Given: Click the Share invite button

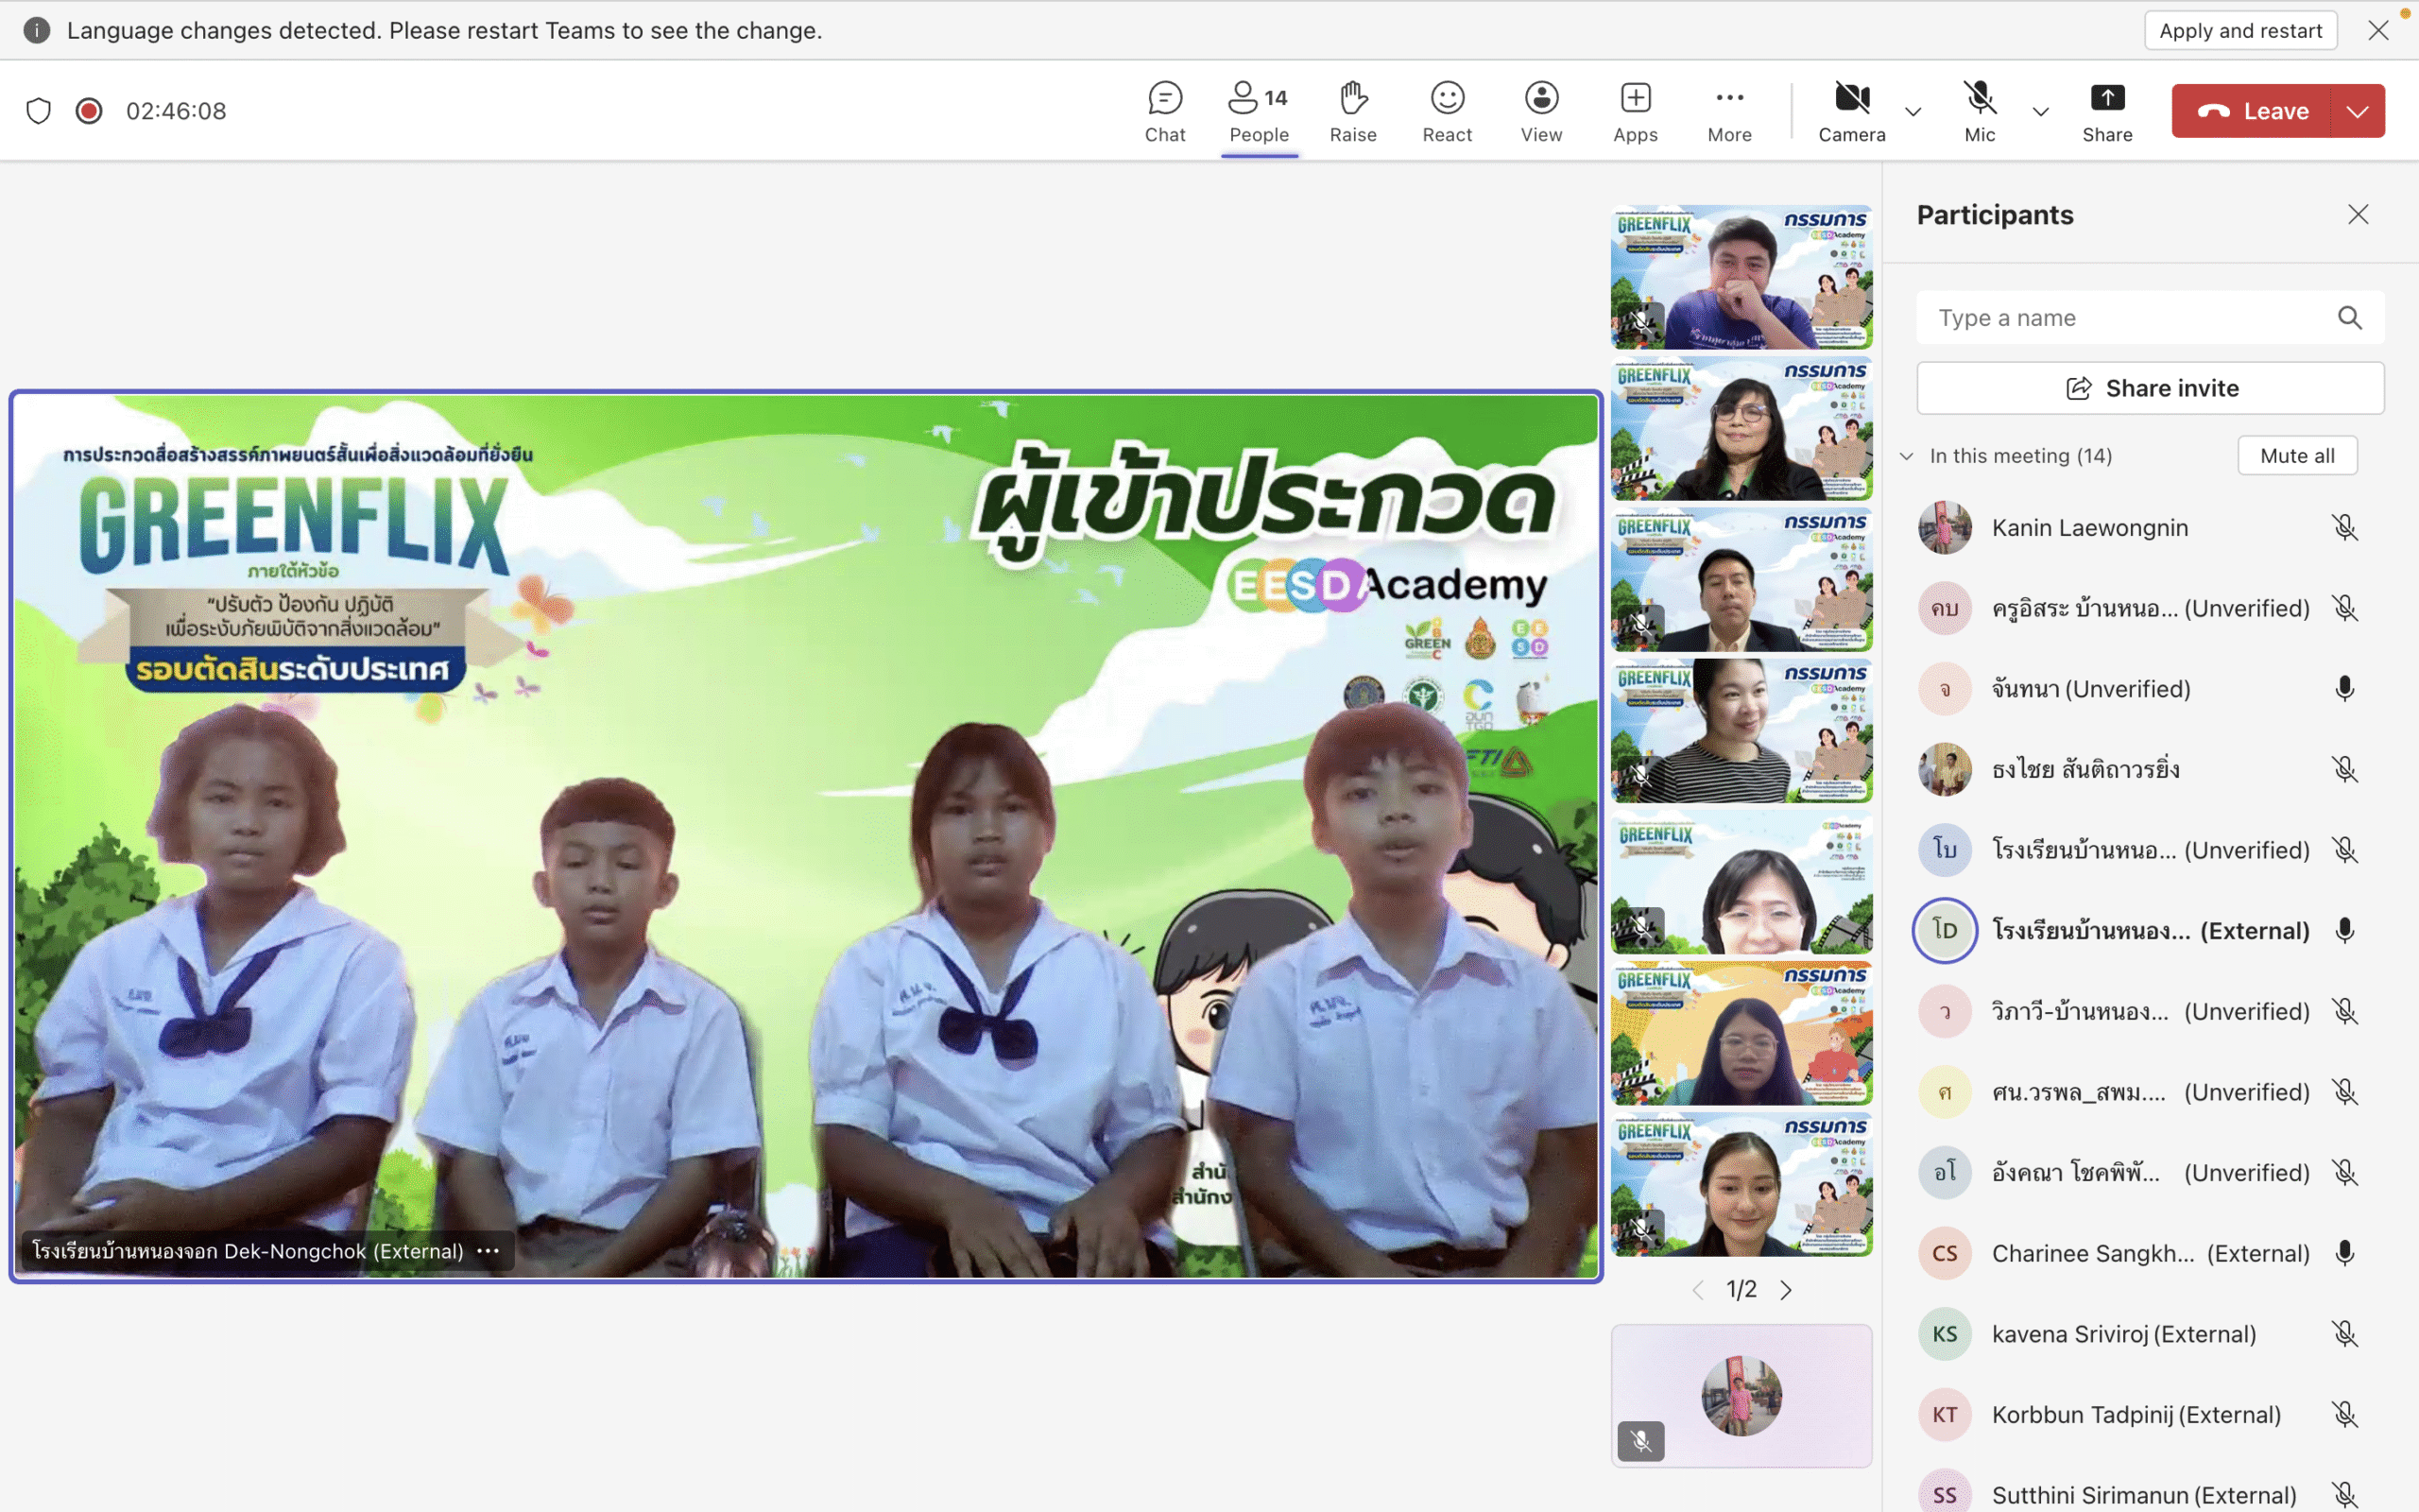Looking at the screenshot, I should coord(2150,388).
